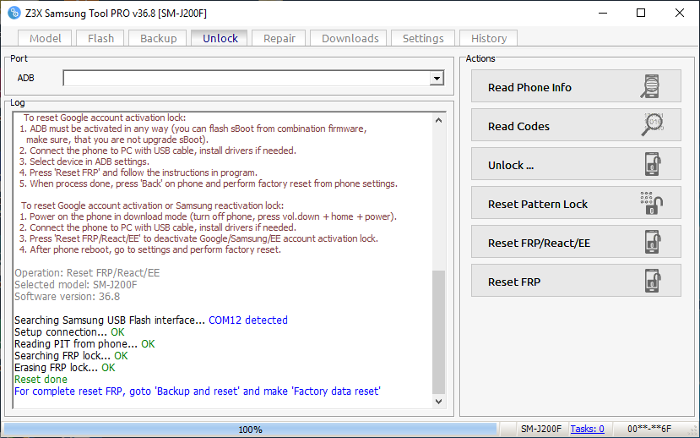
Task: Click the Read Codes button
Action: tap(576, 124)
